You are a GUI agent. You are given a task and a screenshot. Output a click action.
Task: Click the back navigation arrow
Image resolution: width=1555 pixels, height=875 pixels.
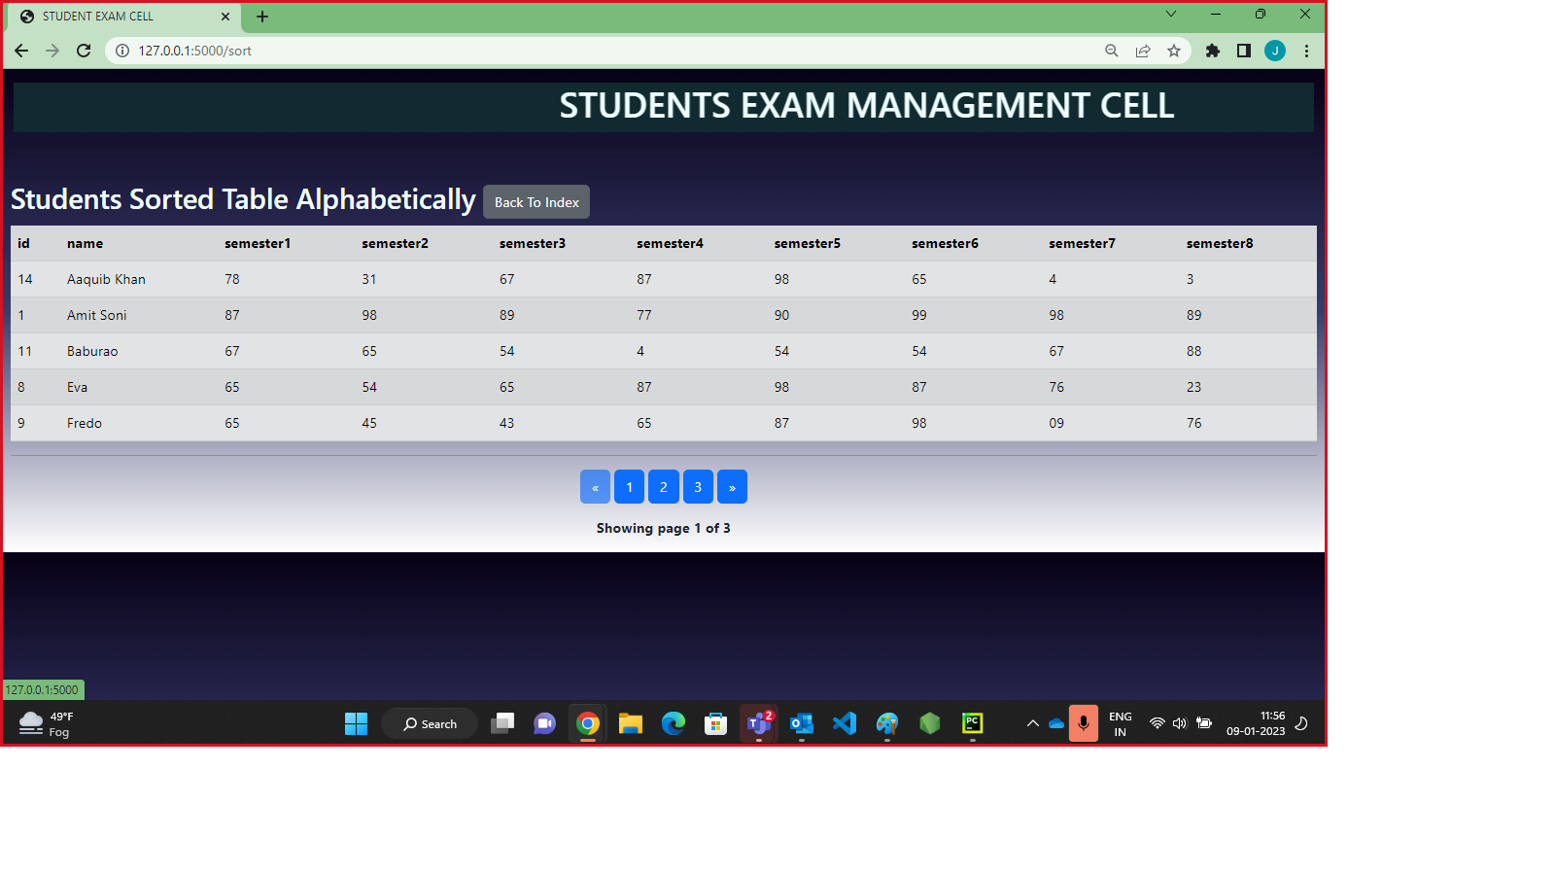coord(21,51)
